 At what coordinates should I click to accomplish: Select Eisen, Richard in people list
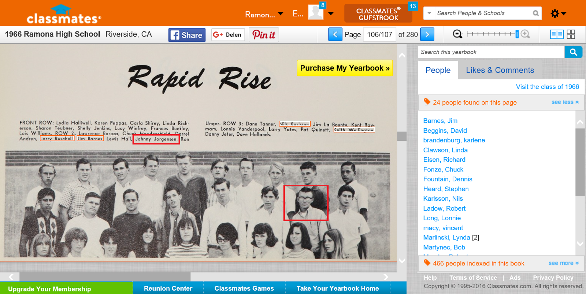coord(444,159)
